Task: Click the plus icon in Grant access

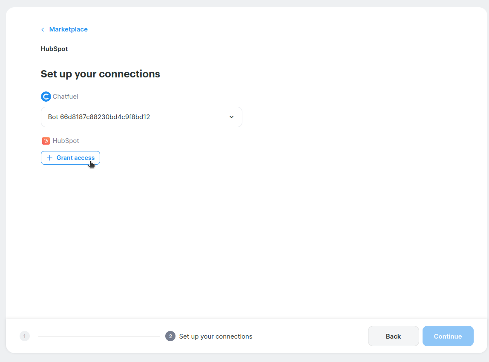Action: [x=49, y=158]
